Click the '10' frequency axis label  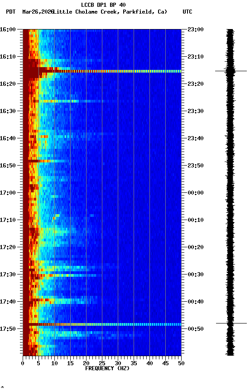point(54,363)
